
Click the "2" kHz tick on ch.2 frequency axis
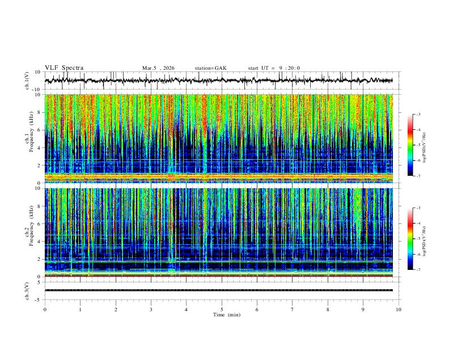[x=39, y=259]
